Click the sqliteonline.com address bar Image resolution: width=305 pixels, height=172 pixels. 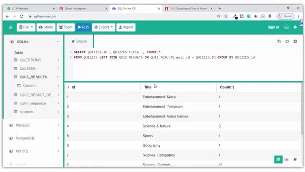(x=45, y=16)
